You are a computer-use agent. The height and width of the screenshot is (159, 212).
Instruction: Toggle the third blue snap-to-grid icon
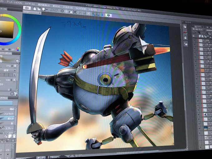tap(102, 15)
